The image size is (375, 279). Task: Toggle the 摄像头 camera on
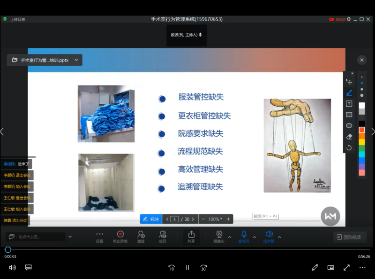tap(219, 236)
